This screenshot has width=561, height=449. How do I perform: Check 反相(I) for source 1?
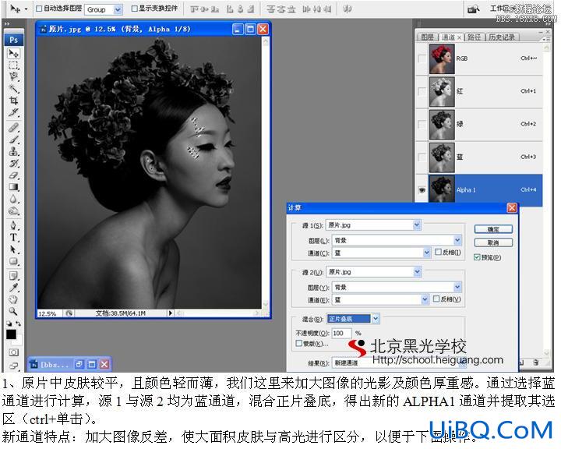[438, 252]
